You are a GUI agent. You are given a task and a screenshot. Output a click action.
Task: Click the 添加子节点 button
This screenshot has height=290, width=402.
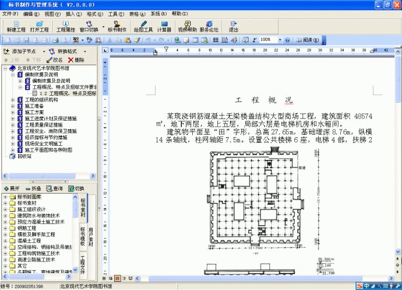(20, 51)
